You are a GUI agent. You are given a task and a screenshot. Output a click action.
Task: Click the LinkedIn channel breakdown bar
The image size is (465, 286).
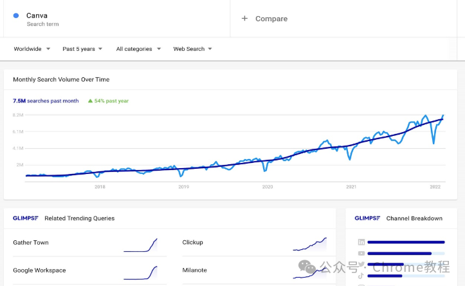[x=406, y=242]
